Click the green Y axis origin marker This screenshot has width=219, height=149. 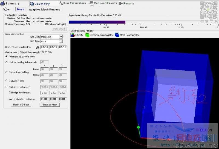[138, 127]
